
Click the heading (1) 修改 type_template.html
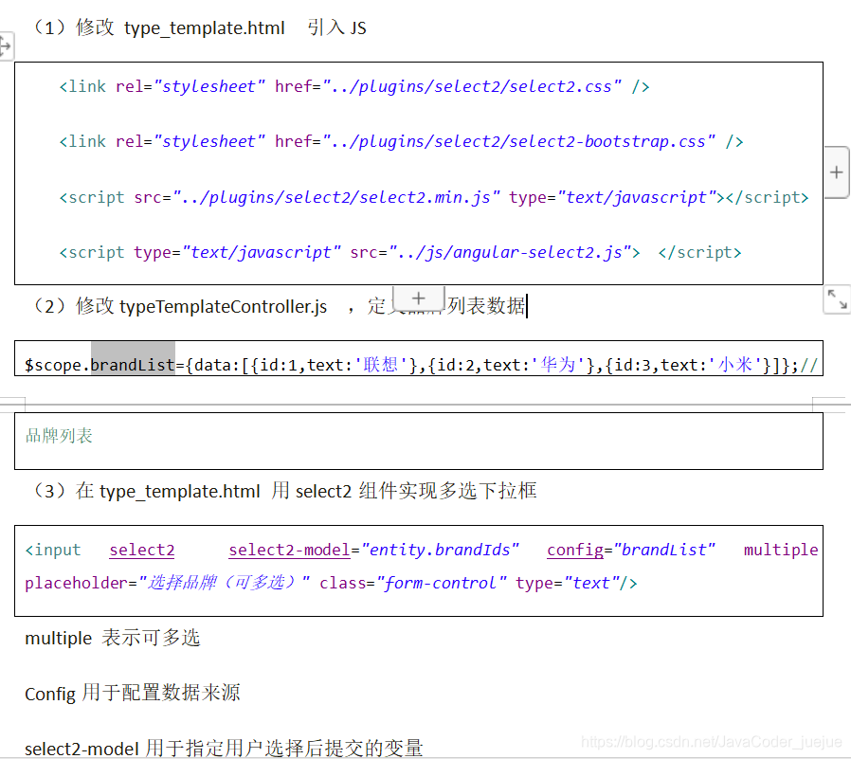[x=158, y=27]
